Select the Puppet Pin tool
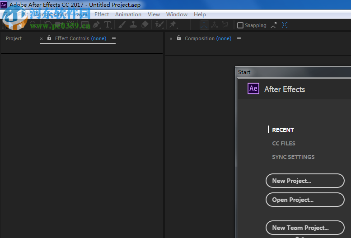This screenshot has width=351, height=238. pos(173,25)
